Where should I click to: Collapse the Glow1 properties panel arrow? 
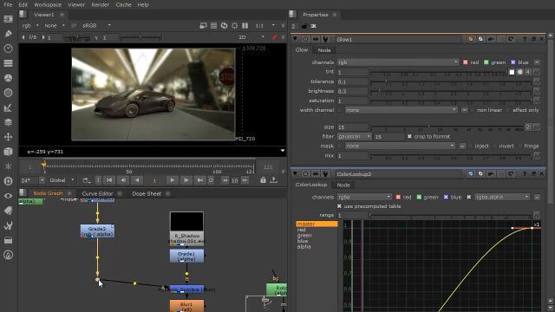(x=295, y=39)
